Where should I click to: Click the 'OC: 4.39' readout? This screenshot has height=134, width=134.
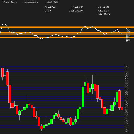point(103,7)
